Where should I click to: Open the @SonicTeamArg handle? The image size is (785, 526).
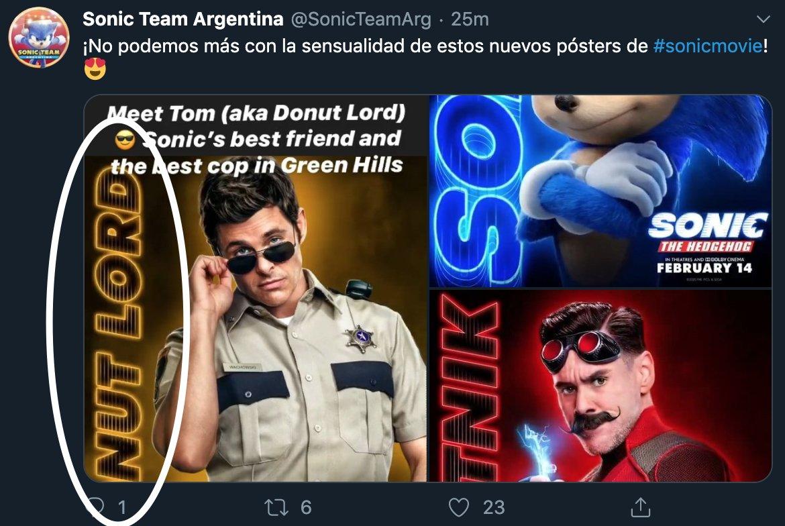pyautogui.click(x=360, y=19)
